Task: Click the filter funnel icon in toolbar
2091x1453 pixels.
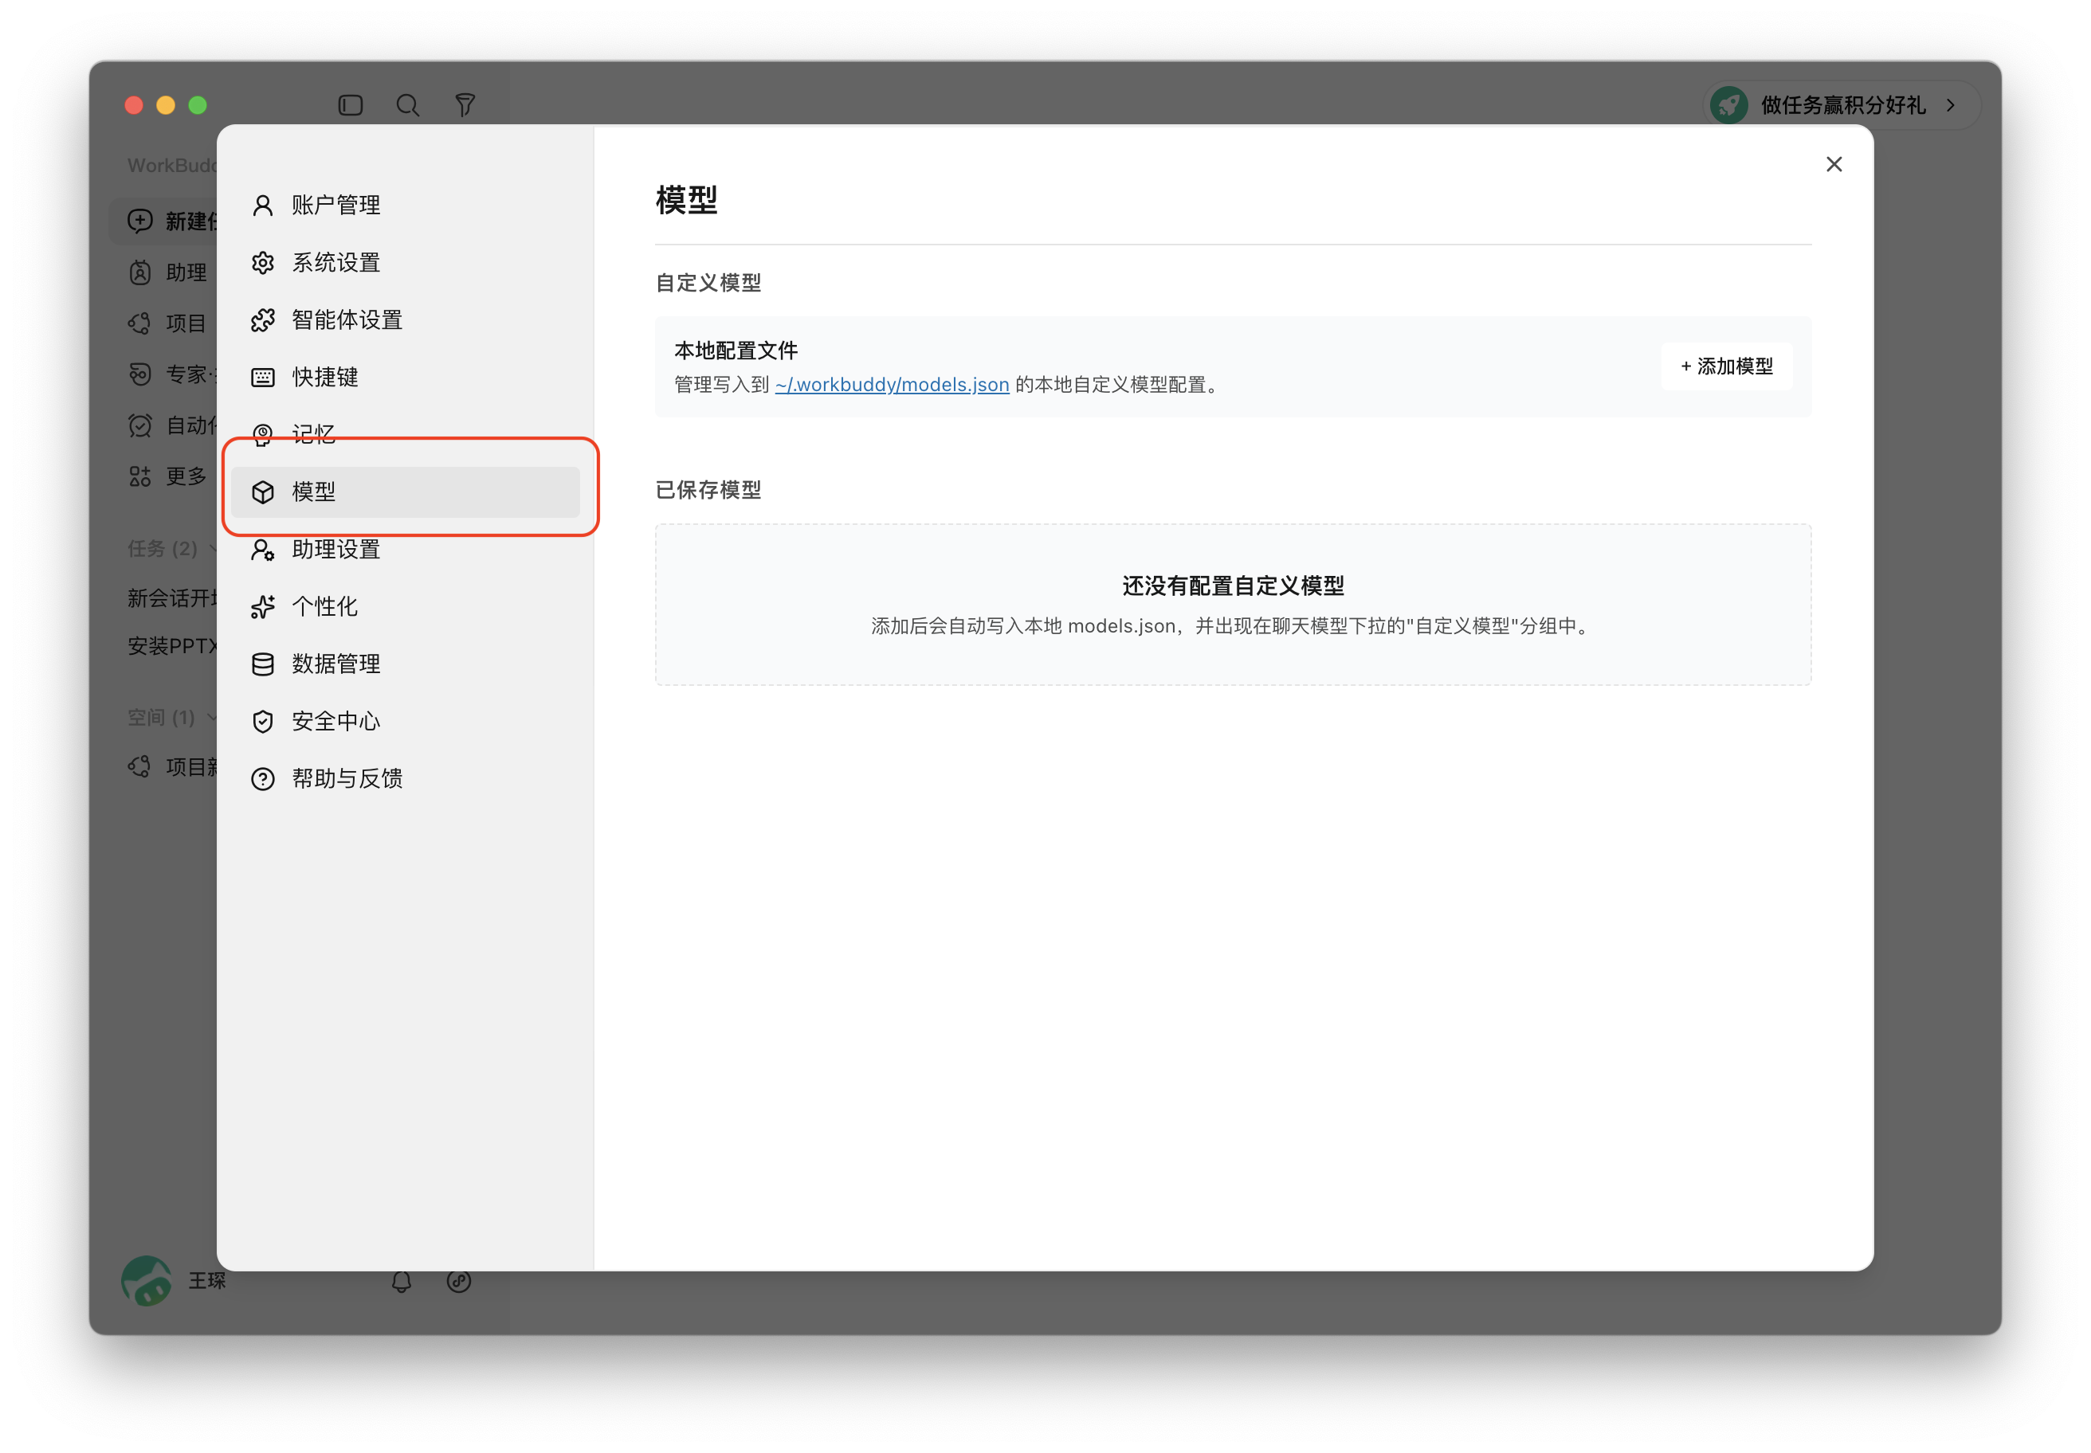Action: tap(465, 106)
